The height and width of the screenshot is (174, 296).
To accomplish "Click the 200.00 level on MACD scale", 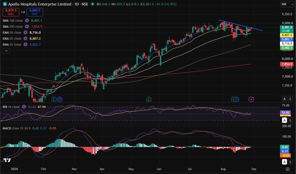I will [x=287, y=126].
